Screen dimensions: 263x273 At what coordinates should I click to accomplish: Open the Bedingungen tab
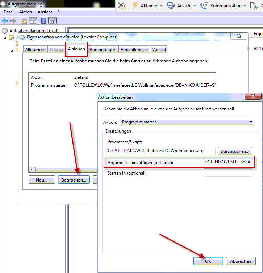click(103, 50)
